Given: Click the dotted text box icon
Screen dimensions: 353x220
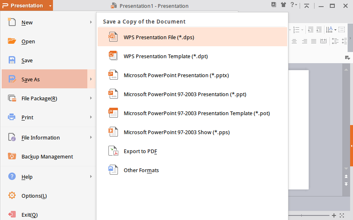Looking at the screenshot, I should click(x=342, y=30).
